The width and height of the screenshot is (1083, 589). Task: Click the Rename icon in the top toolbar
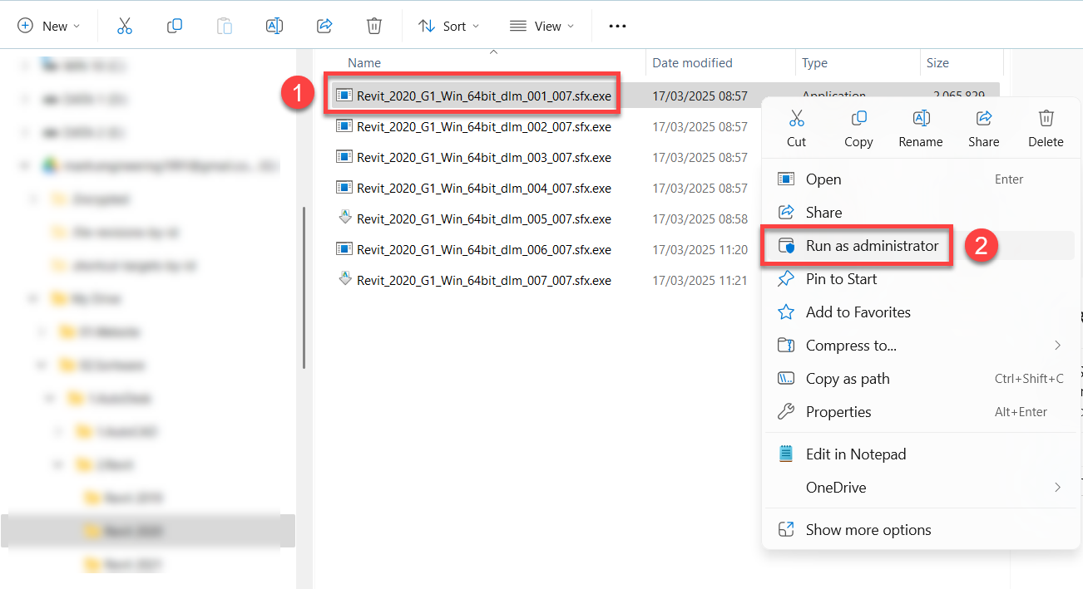coord(274,26)
